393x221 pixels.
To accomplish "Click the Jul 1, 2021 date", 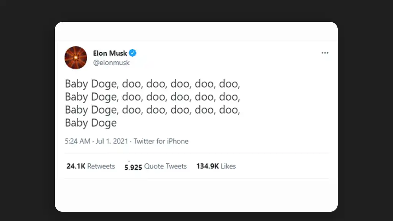I will 111,141.
